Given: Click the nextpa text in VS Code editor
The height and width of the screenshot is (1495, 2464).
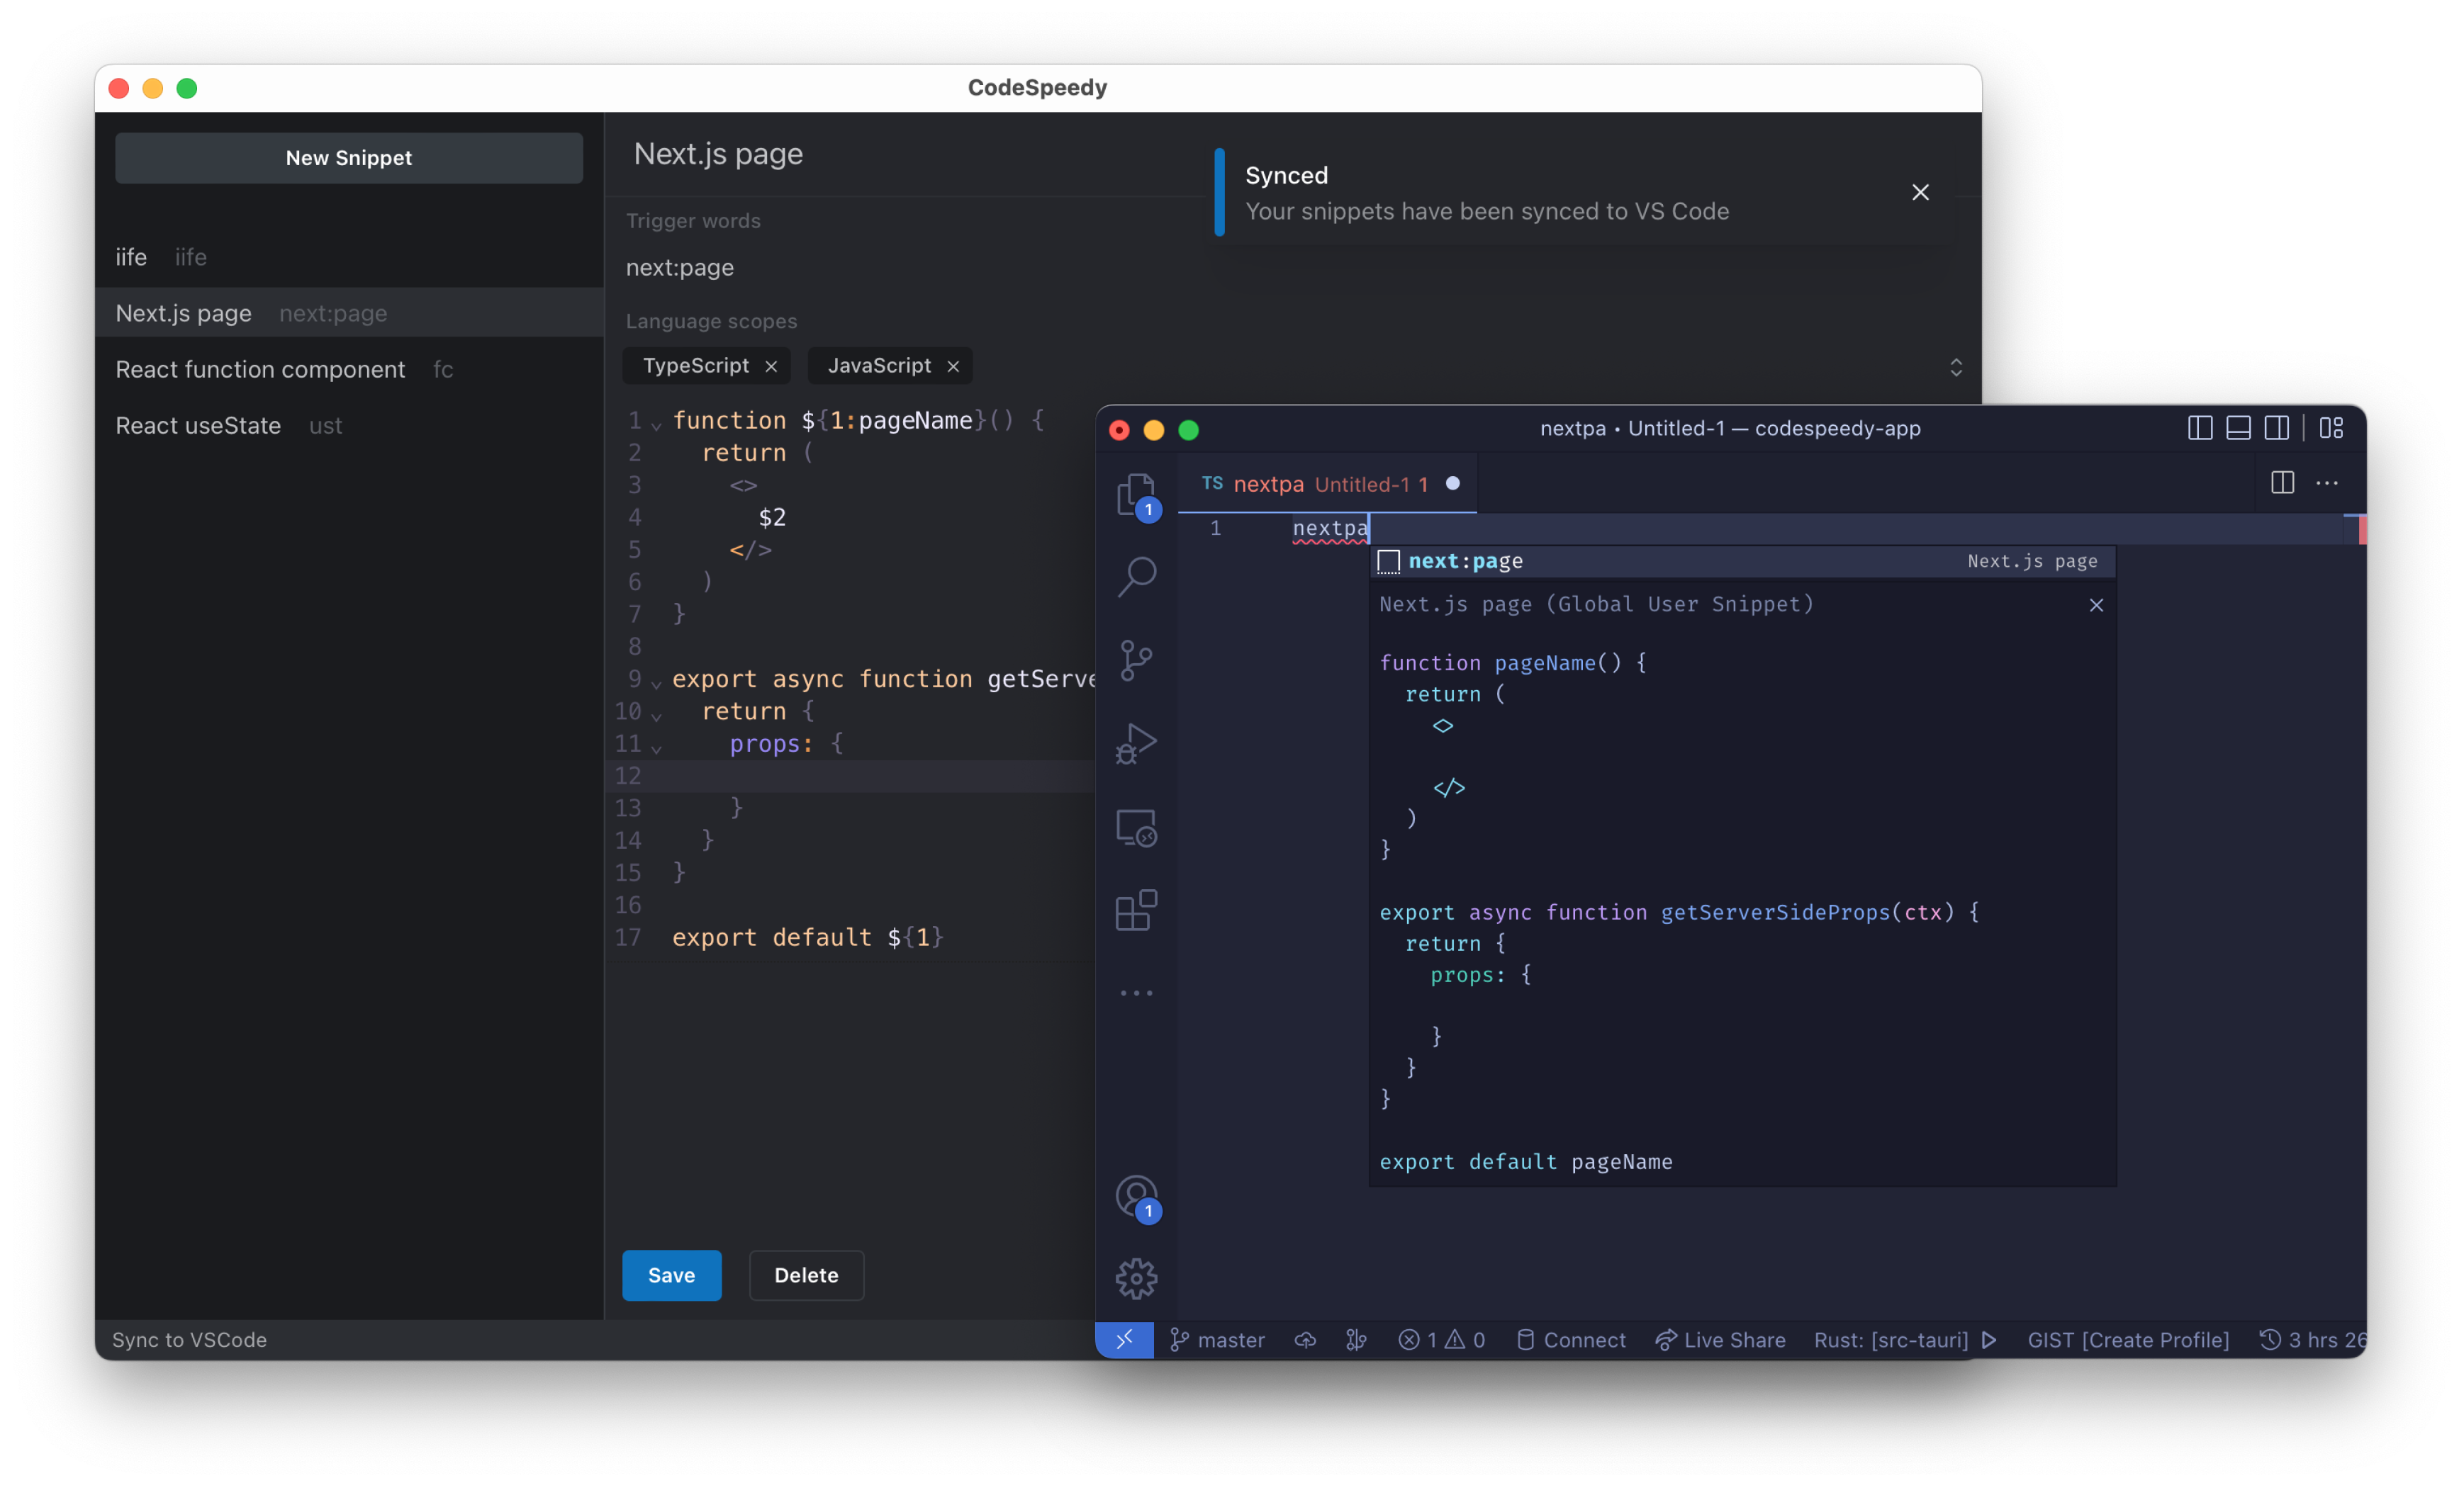Looking at the screenshot, I should (x=1329, y=528).
